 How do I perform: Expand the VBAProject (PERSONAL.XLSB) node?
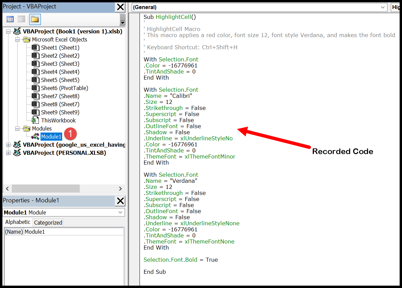9,153
